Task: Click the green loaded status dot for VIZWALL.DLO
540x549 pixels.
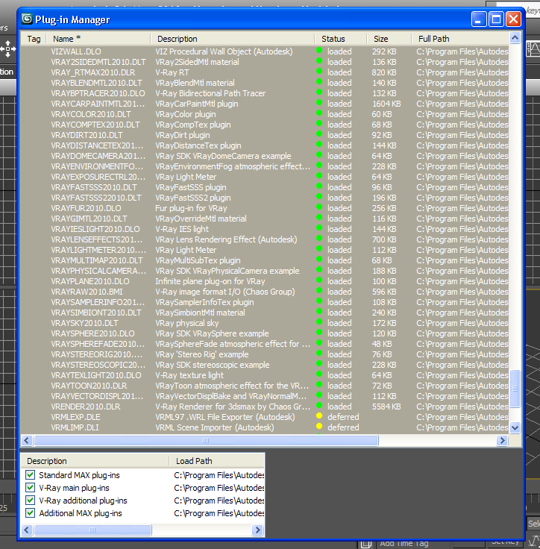Action: 319,50
